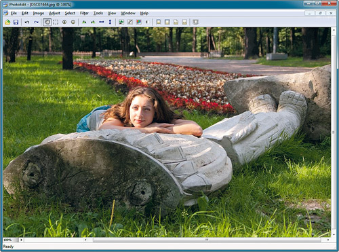This screenshot has height=252, width=339.
Task: Close the DSC07444.jpg document in the menu bar
Action: [331, 14]
